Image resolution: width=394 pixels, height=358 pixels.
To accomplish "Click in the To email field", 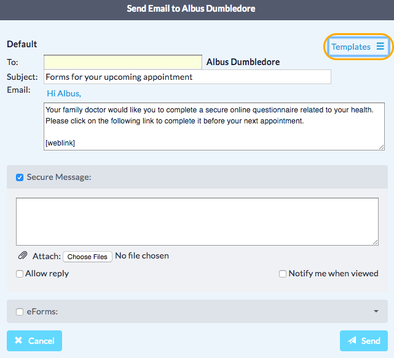I will pos(122,62).
